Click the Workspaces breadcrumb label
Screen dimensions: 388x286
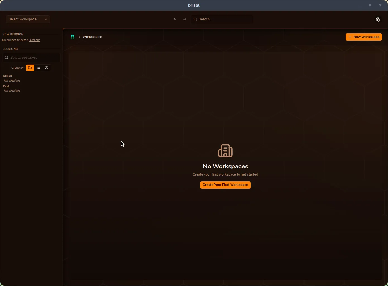click(92, 37)
